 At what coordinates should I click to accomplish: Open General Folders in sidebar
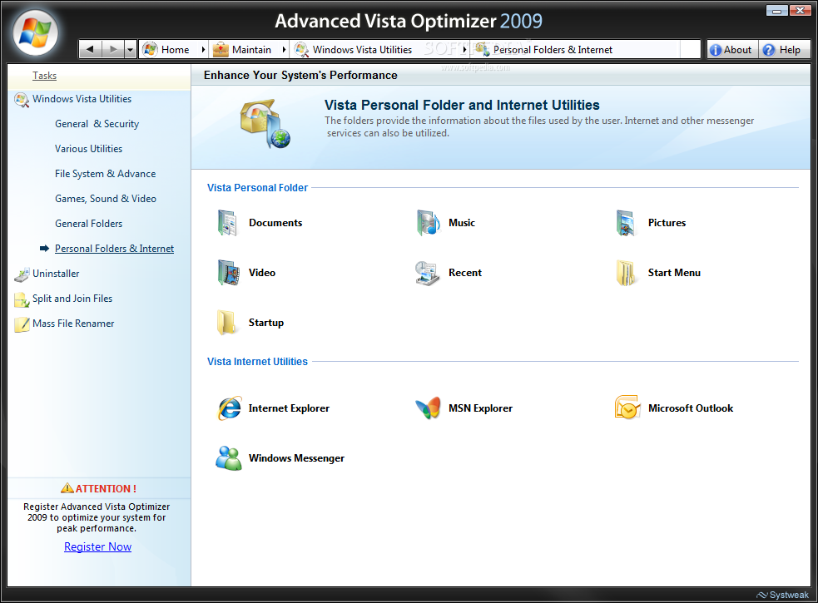89,224
